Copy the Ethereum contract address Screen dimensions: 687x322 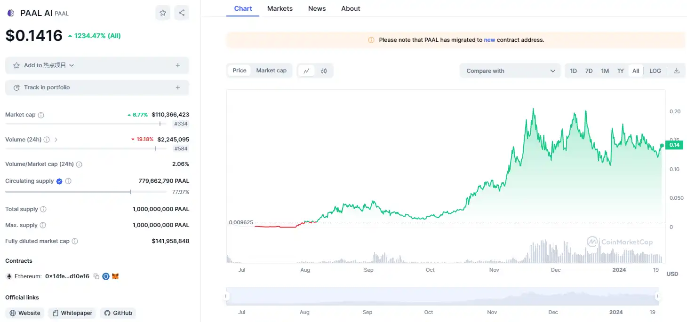[x=96, y=276]
